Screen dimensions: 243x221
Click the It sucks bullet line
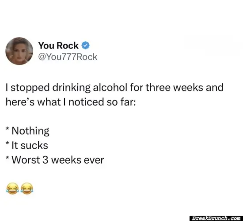(27, 146)
